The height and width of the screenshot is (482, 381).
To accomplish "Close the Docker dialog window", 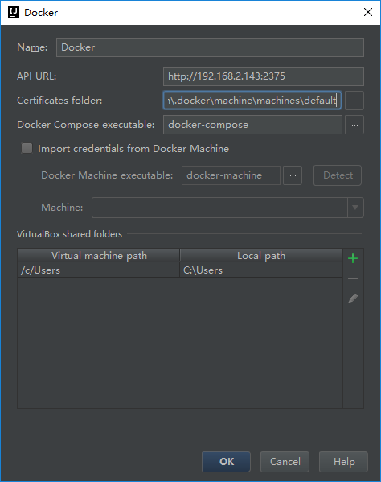I will coord(368,12).
